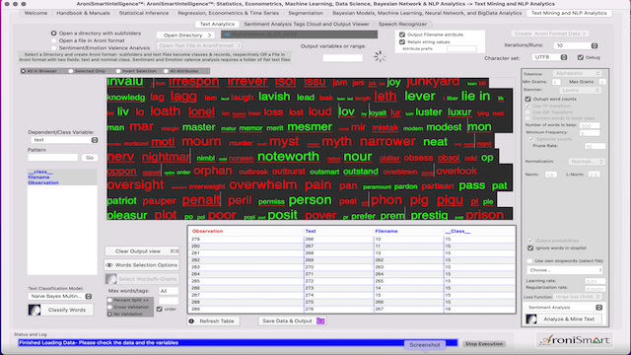Click the Refresh Table circular icon
The width and height of the screenshot is (631, 355).
[x=191, y=320]
